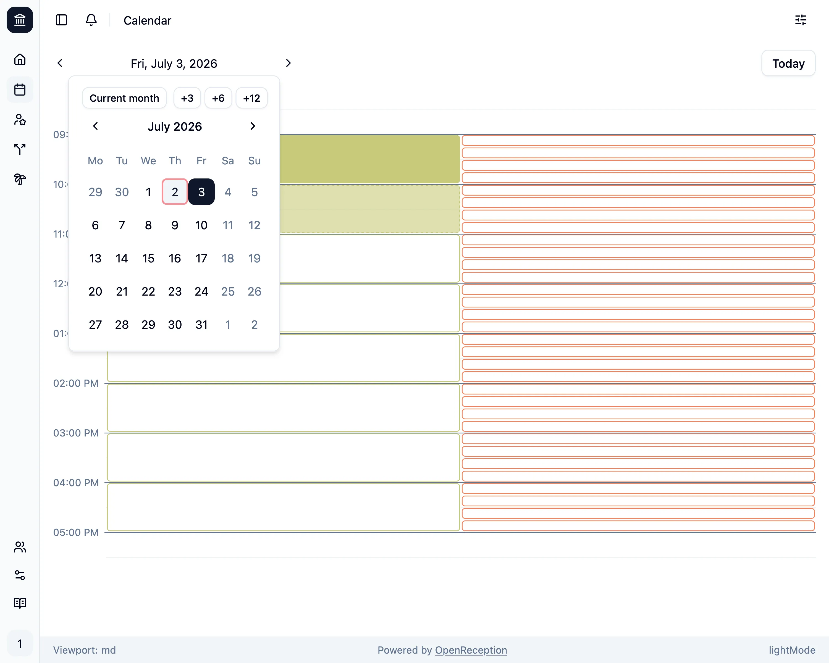Open the user-with-star sidebar icon
The width and height of the screenshot is (829, 663).
(x=20, y=120)
